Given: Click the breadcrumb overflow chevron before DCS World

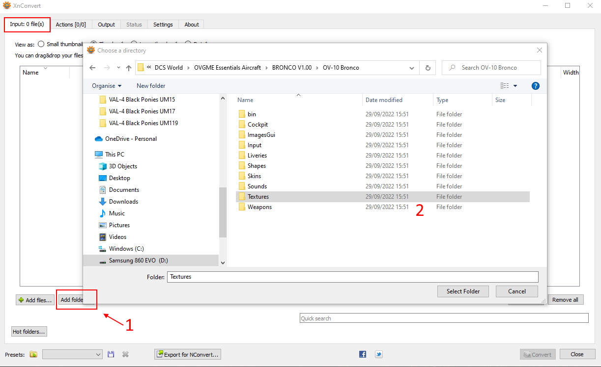Looking at the screenshot, I should [149, 68].
